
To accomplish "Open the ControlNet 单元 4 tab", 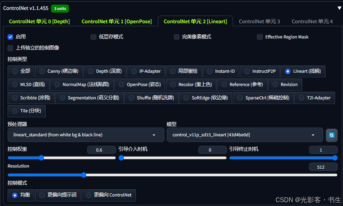I will tap(312, 21).
